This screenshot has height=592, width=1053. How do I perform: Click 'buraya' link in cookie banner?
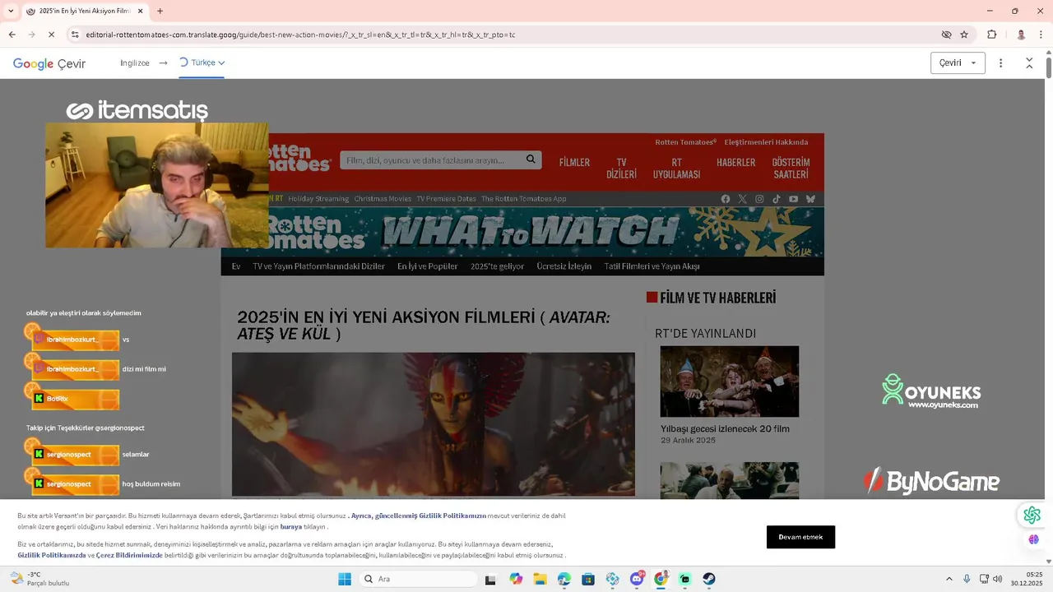pos(291,527)
